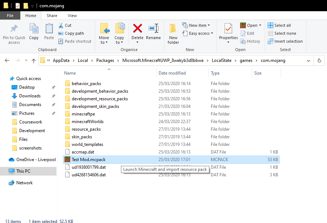Click LocalState in the address path
This screenshot has width=327, height=223.
[222, 60]
